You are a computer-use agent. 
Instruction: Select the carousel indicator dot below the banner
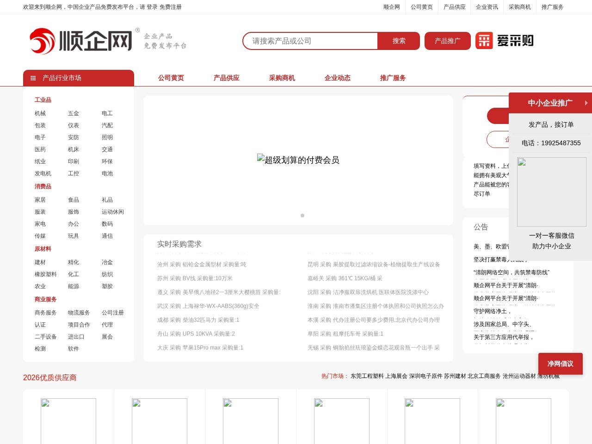[x=302, y=216]
